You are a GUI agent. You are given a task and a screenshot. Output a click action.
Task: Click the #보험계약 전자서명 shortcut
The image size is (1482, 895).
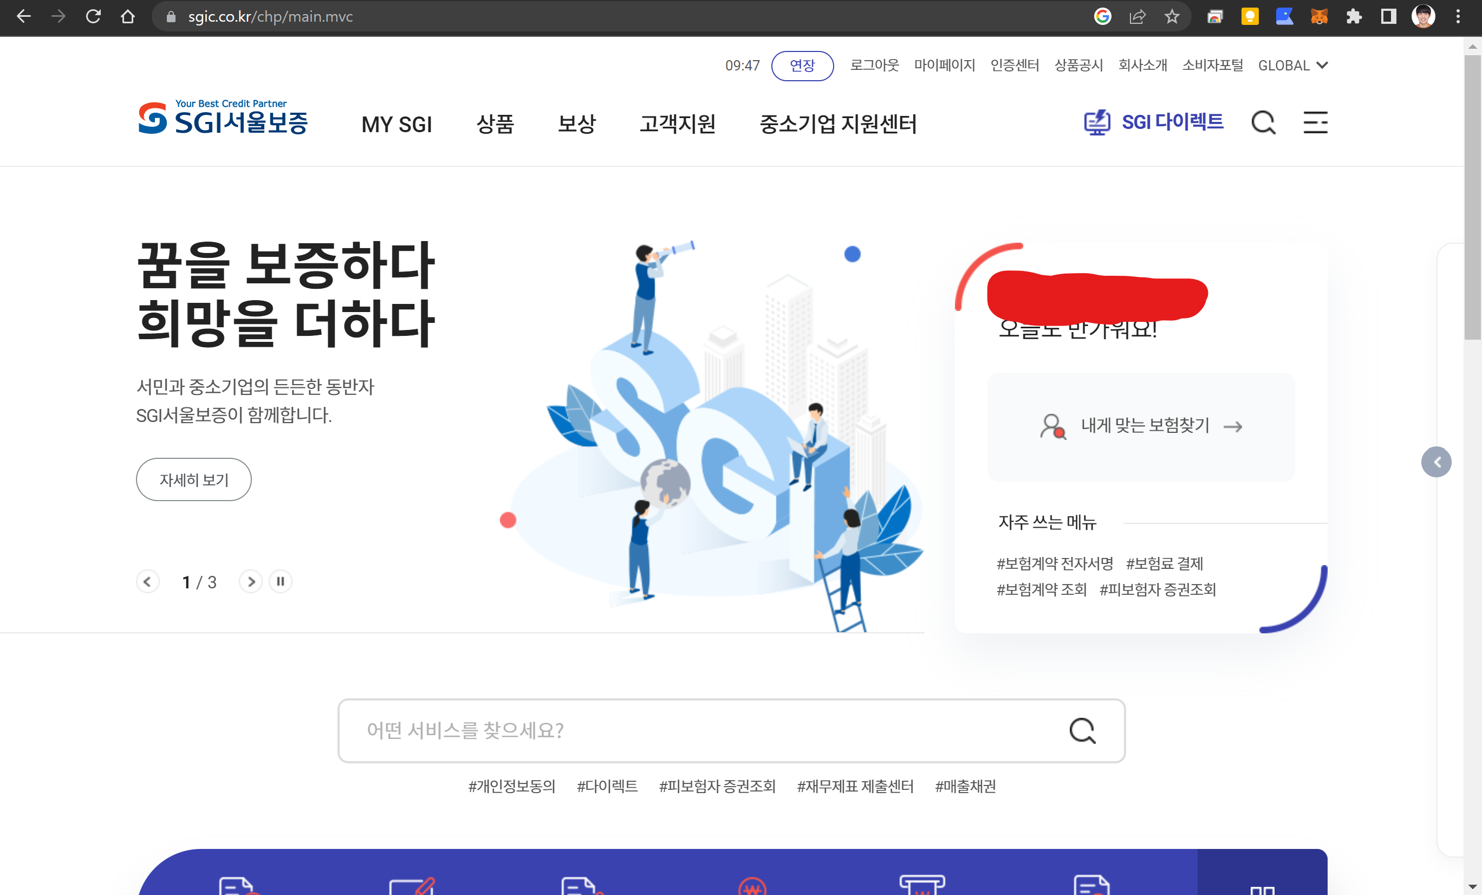coord(1055,563)
